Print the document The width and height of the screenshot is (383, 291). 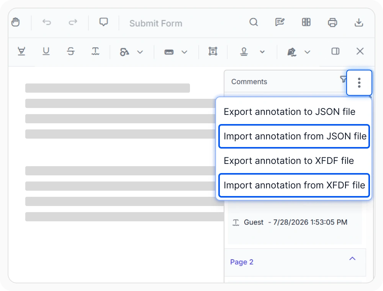point(332,23)
